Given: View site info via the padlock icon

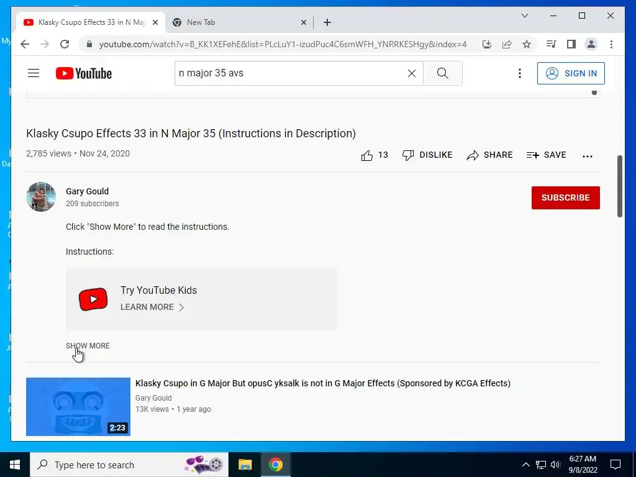Looking at the screenshot, I should [89, 44].
